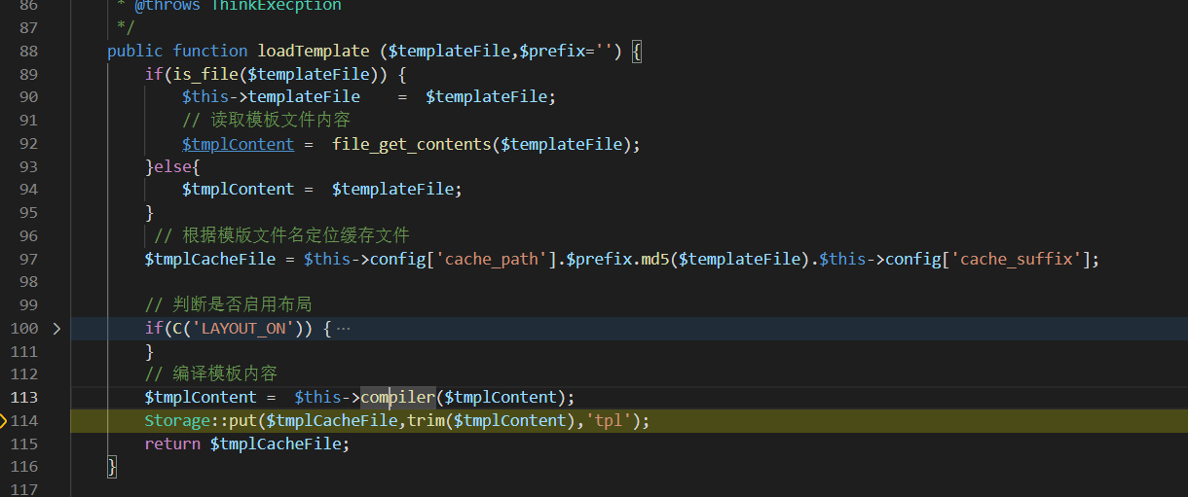Click the comment 读取模板文件内容
Viewport: 1188px width, 497px height.
(266, 120)
